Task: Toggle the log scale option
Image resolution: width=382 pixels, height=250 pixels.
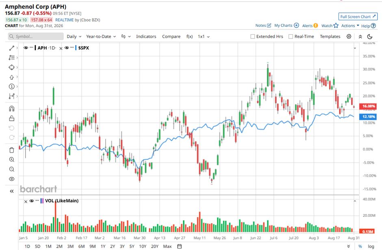Action: (x=371, y=246)
